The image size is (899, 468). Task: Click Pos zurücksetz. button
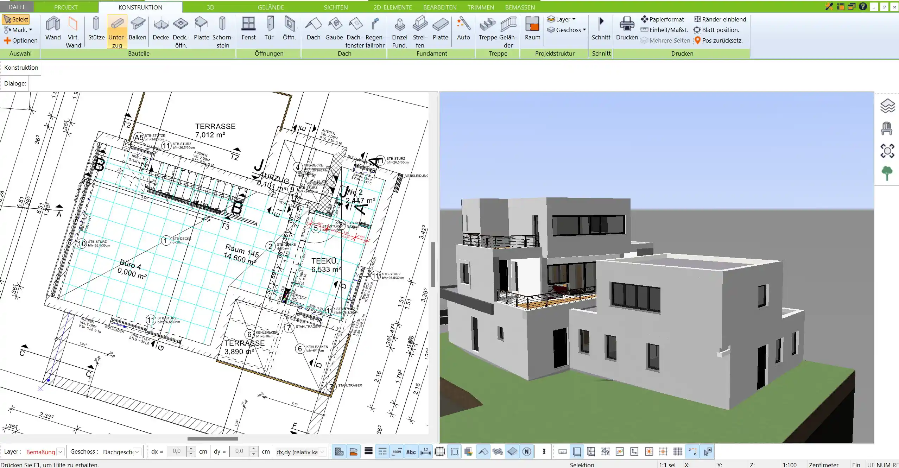(718, 40)
